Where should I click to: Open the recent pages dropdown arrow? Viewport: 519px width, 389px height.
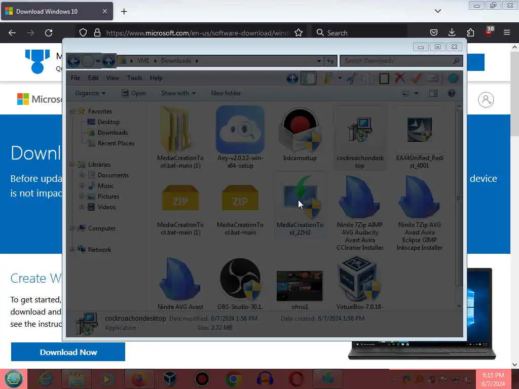98,61
